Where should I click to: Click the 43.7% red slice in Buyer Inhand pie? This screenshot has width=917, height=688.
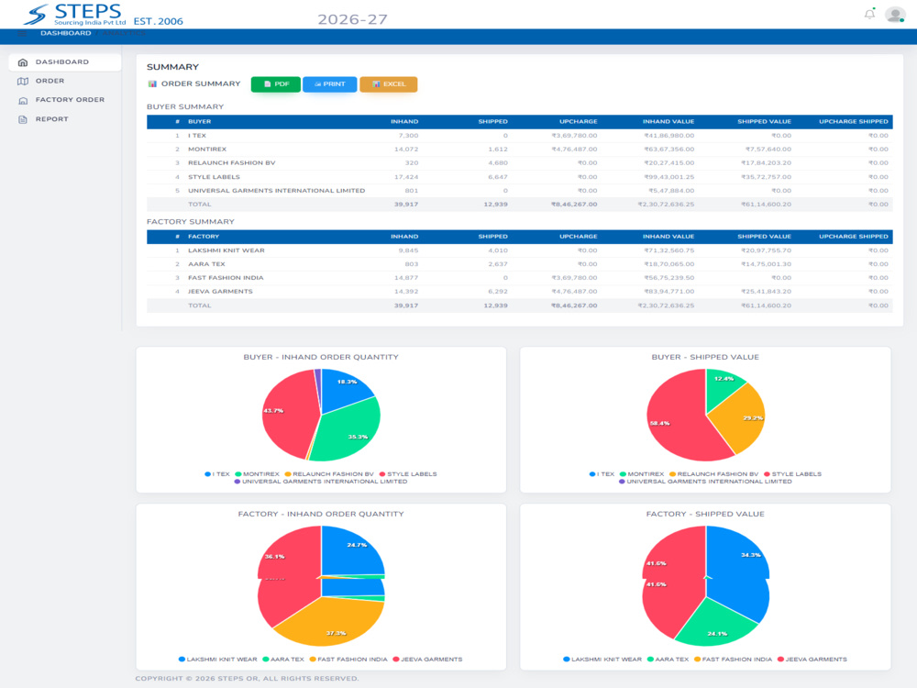(290, 416)
